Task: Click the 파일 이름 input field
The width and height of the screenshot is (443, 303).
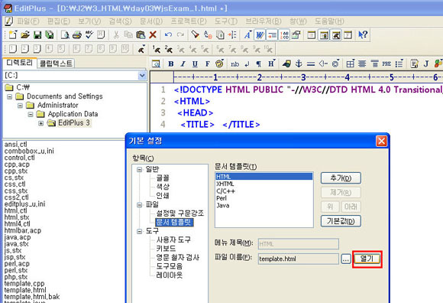Action: pos(299,259)
